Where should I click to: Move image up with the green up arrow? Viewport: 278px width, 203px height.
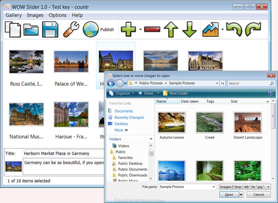point(171,29)
